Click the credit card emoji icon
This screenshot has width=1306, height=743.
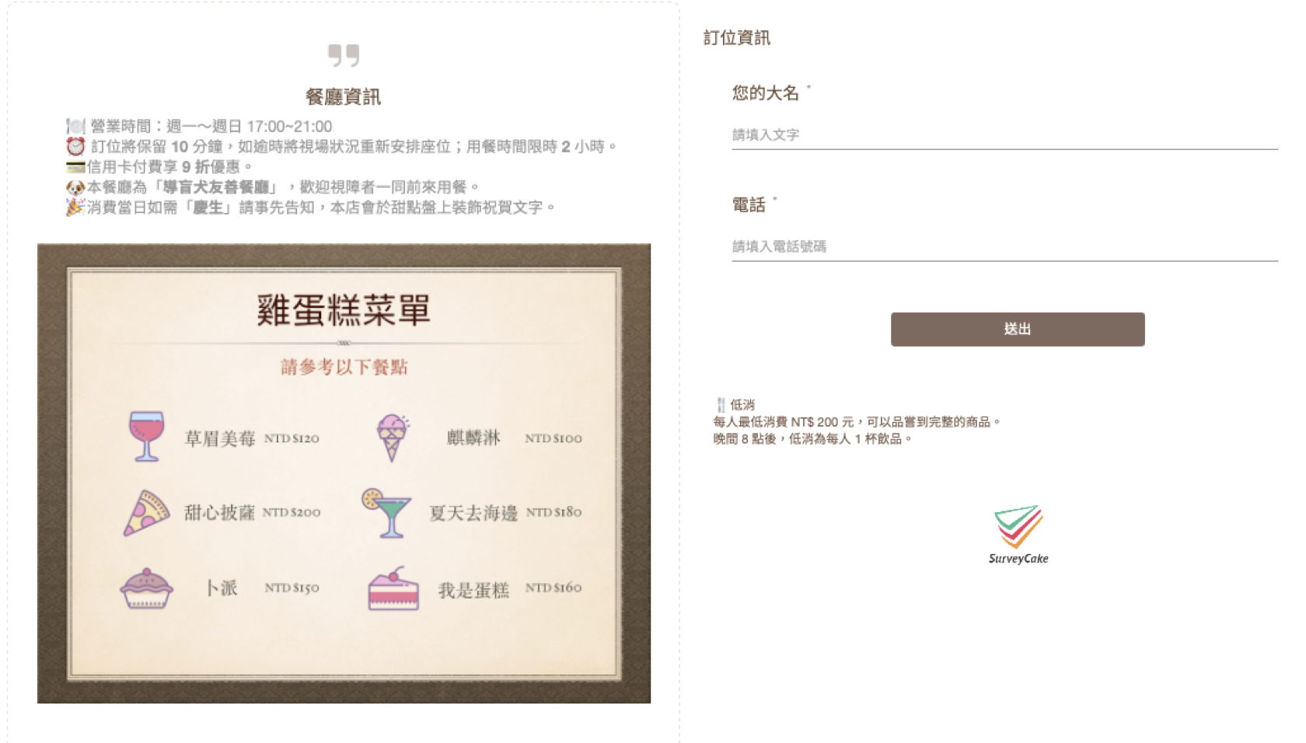click(75, 166)
